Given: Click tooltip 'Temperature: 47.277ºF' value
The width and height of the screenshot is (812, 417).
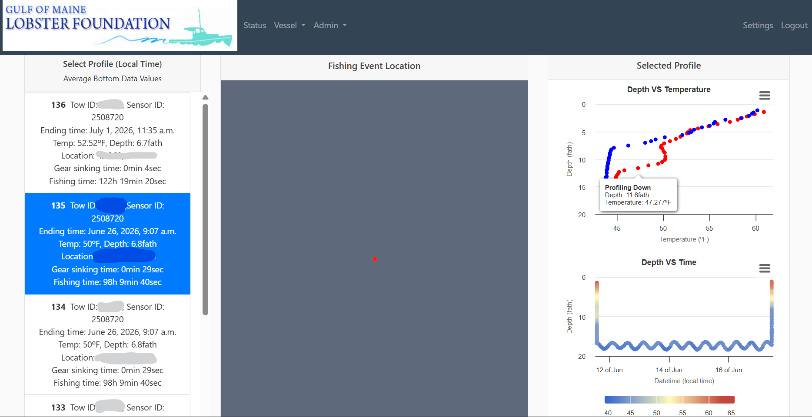Looking at the screenshot, I should [638, 202].
